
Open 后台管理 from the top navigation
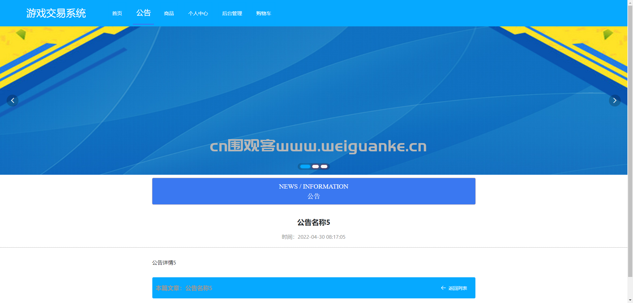(x=232, y=13)
